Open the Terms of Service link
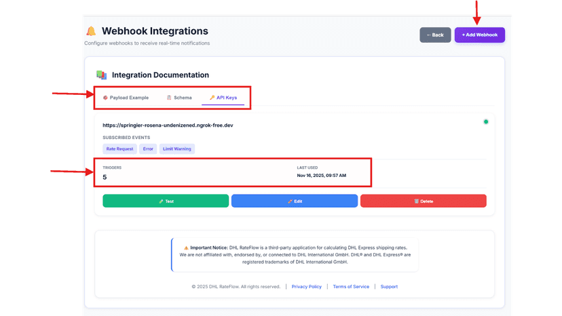 (351, 287)
